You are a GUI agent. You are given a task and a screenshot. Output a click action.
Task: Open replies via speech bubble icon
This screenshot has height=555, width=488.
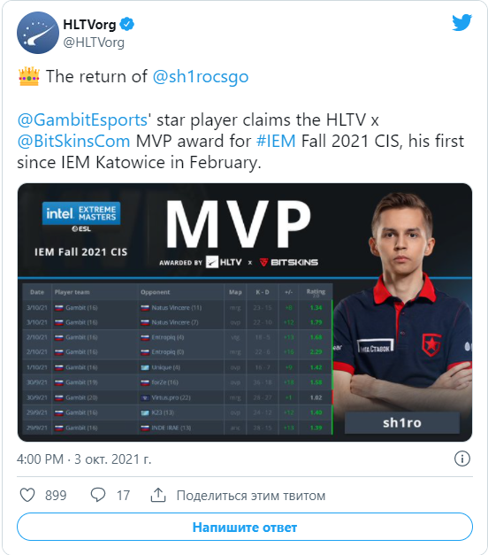click(98, 495)
